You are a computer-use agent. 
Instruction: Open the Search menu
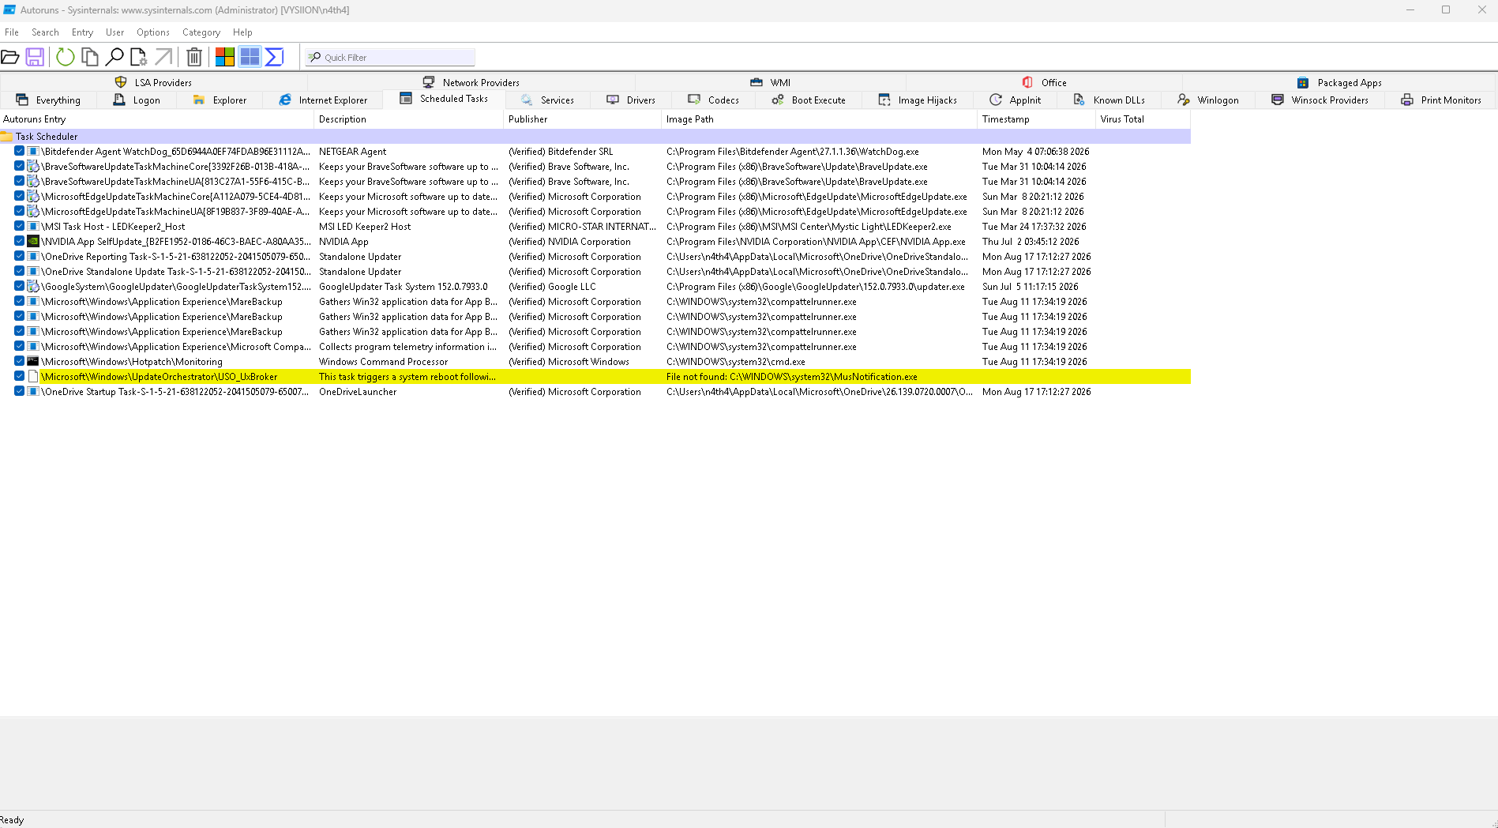tap(45, 32)
